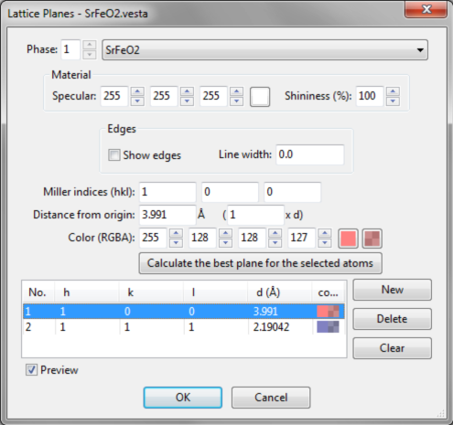Open the SrFeO2 phase dropdown
The width and height of the screenshot is (453, 425).
[x=264, y=49]
